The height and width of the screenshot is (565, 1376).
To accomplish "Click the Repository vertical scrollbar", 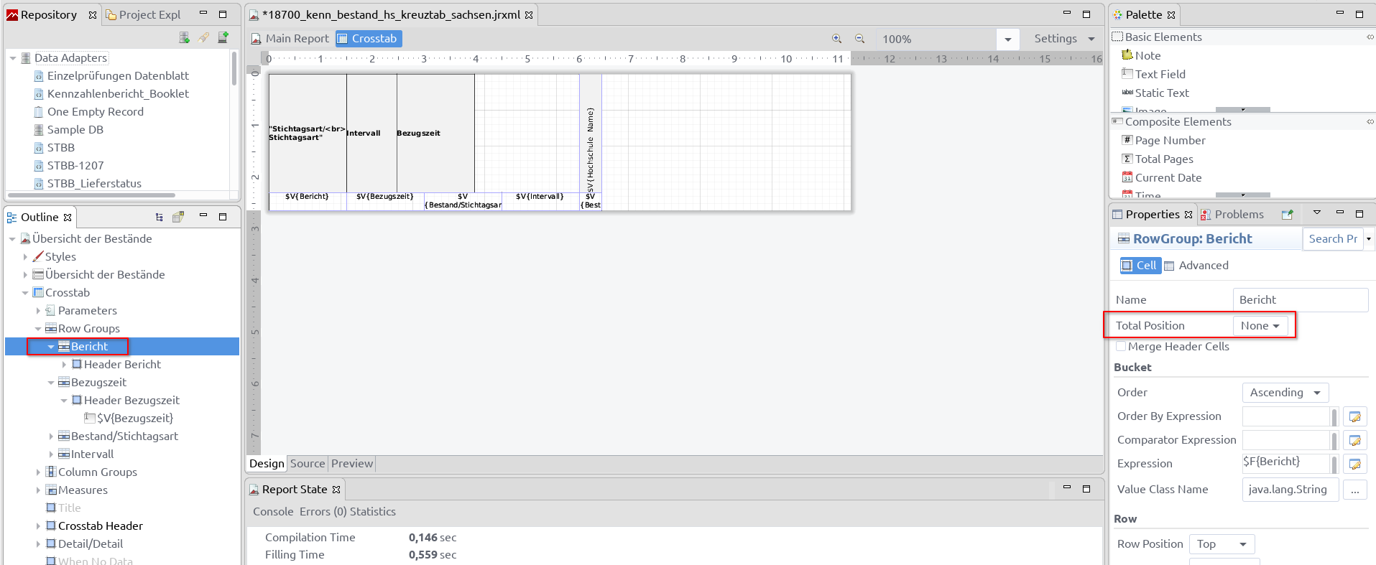I will (x=234, y=68).
